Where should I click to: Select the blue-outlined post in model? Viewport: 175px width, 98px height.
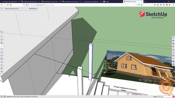pyautogui.click(x=91, y=62)
